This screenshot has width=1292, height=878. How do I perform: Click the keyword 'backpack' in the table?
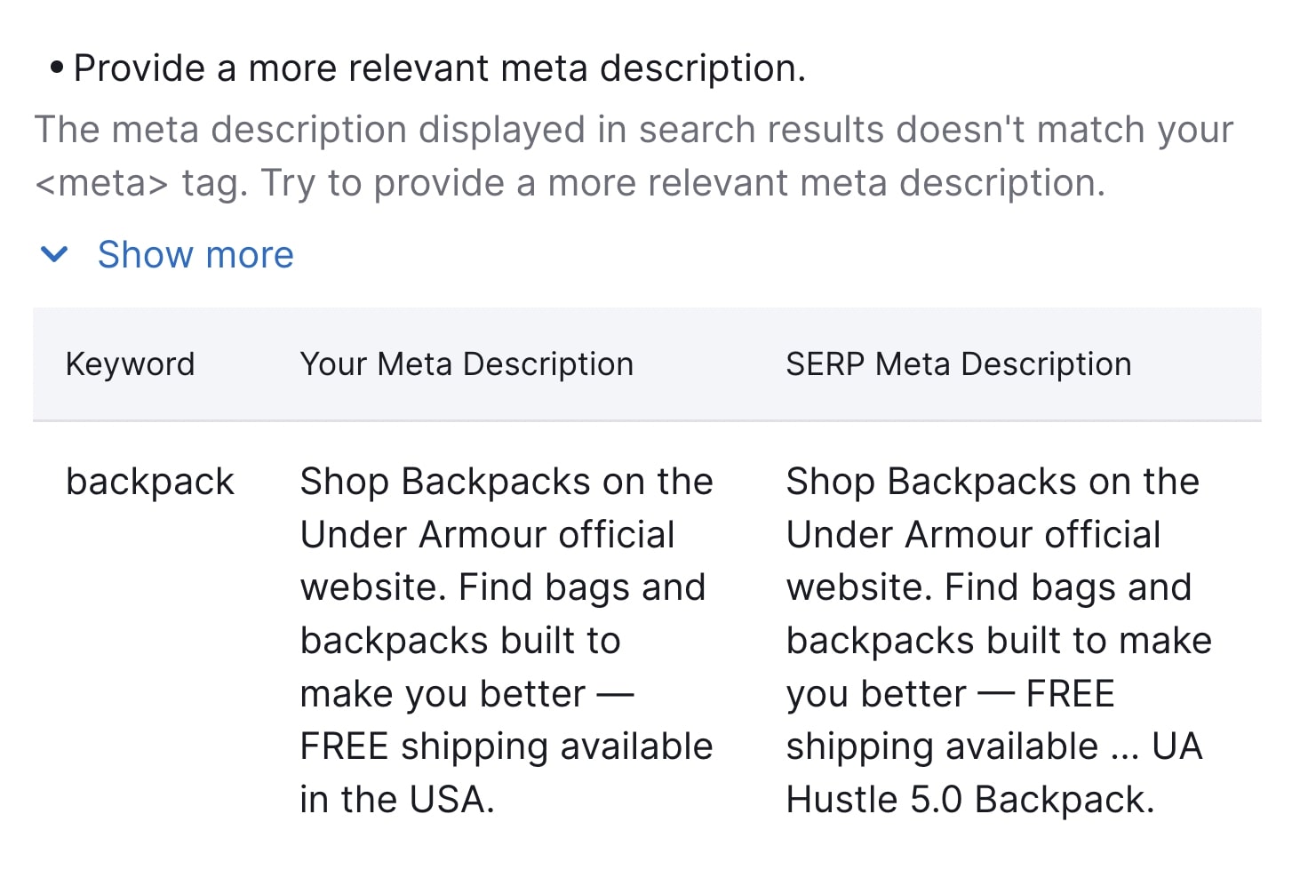pyautogui.click(x=149, y=481)
